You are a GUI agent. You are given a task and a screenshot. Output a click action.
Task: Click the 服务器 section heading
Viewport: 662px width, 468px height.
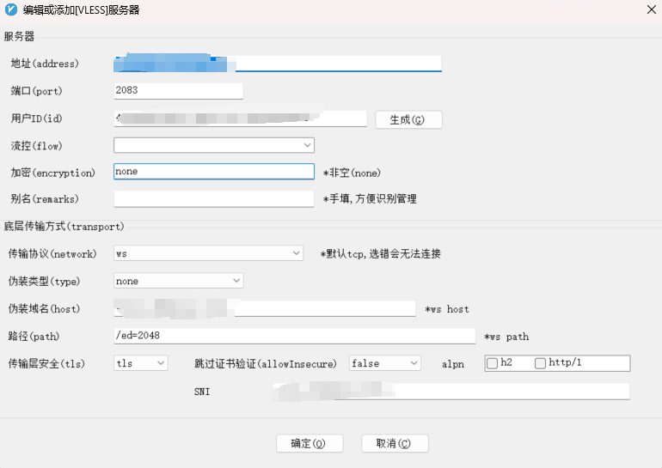tap(19, 37)
